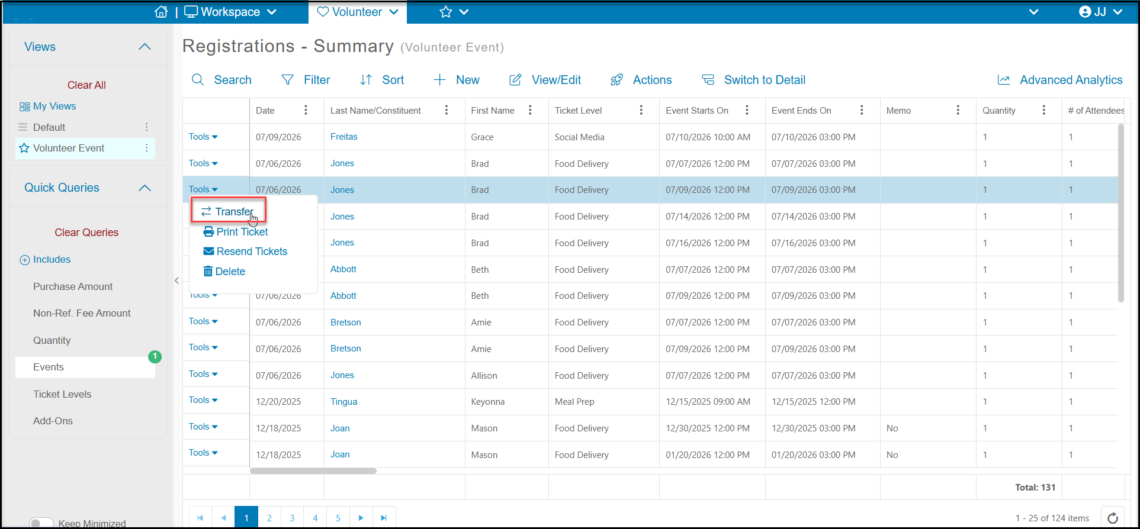This screenshot has width=1140, height=529.
Task: Click the Filter funnel icon
Action: pyautogui.click(x=287, y=80)
